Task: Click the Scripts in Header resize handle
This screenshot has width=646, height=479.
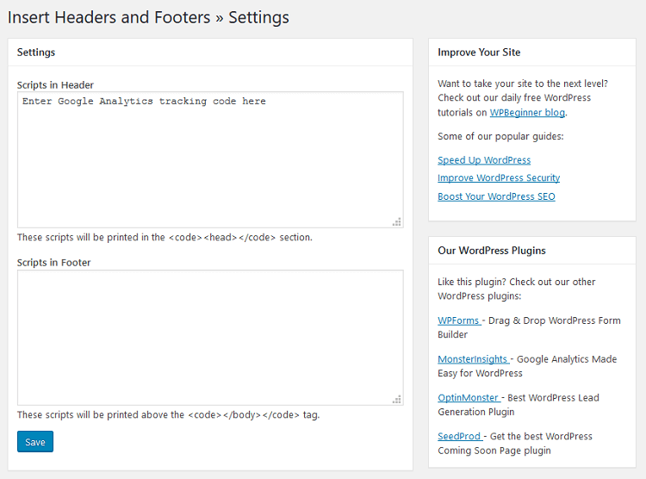Action: coord(397,221)
